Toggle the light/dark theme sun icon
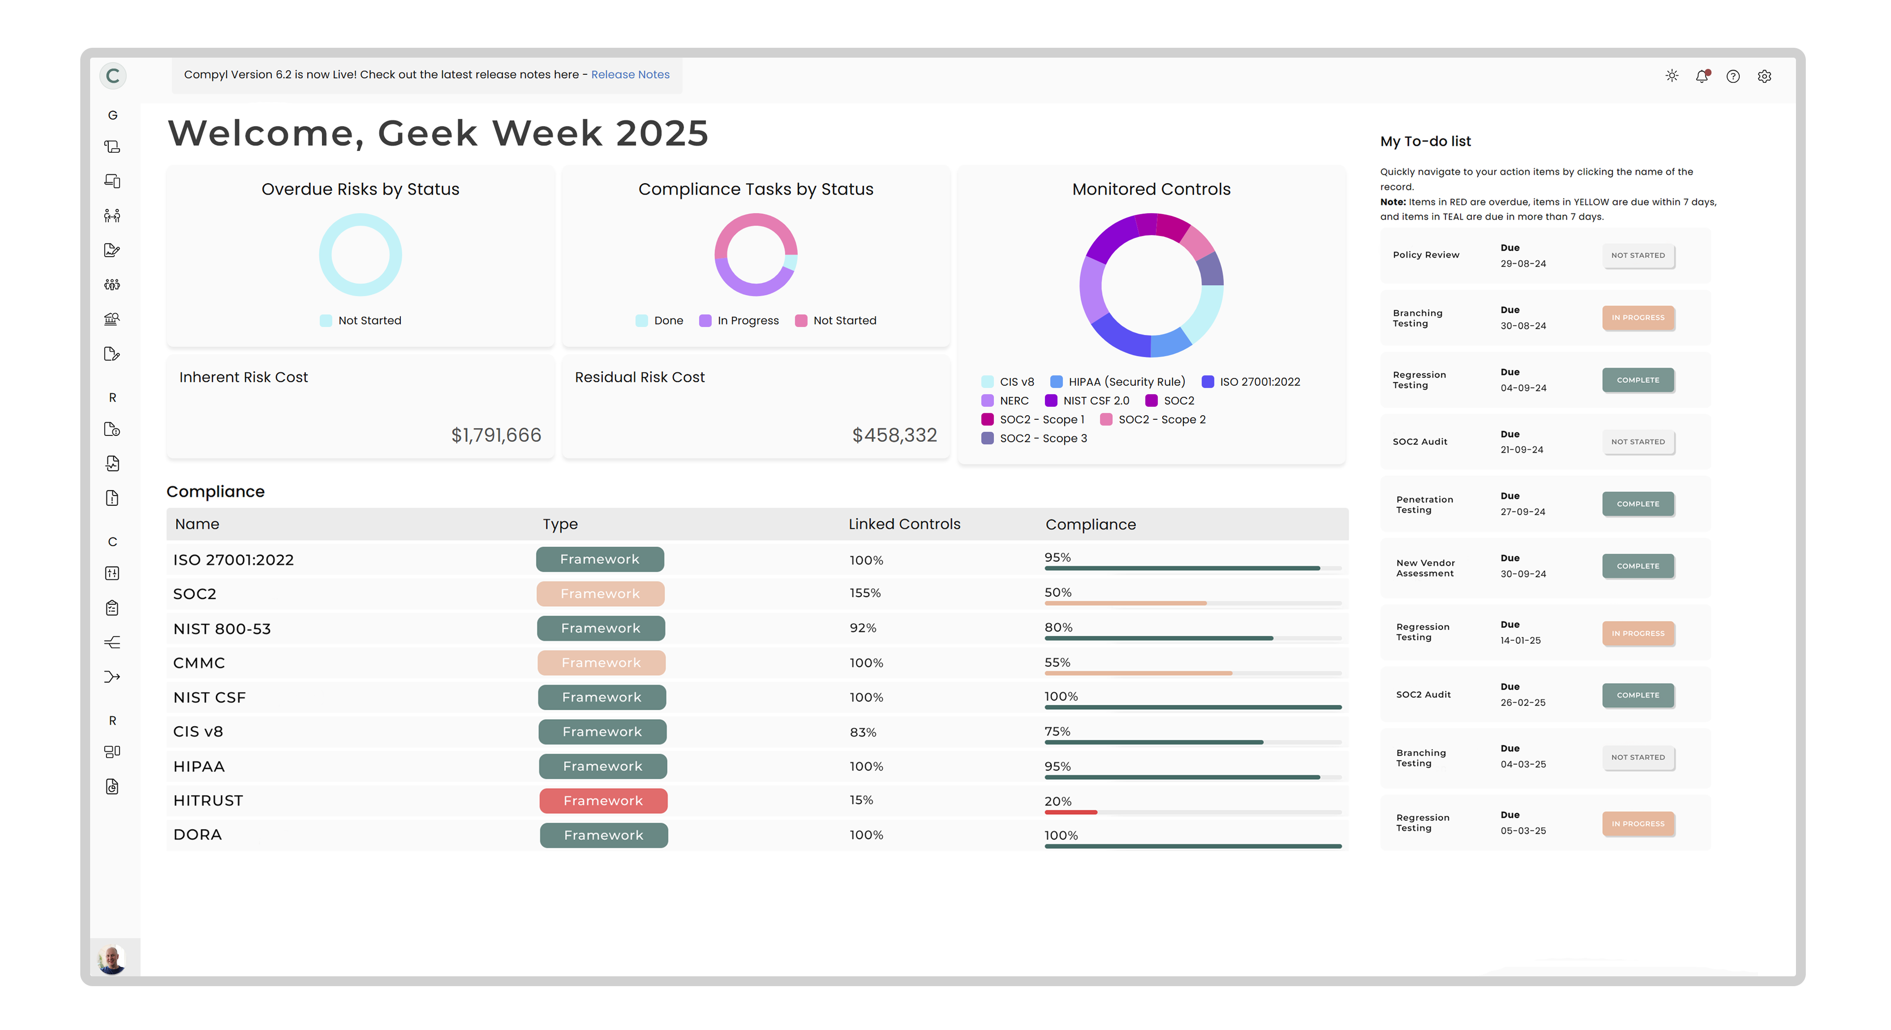The image size is (1891, 1030). point(1671,76)
